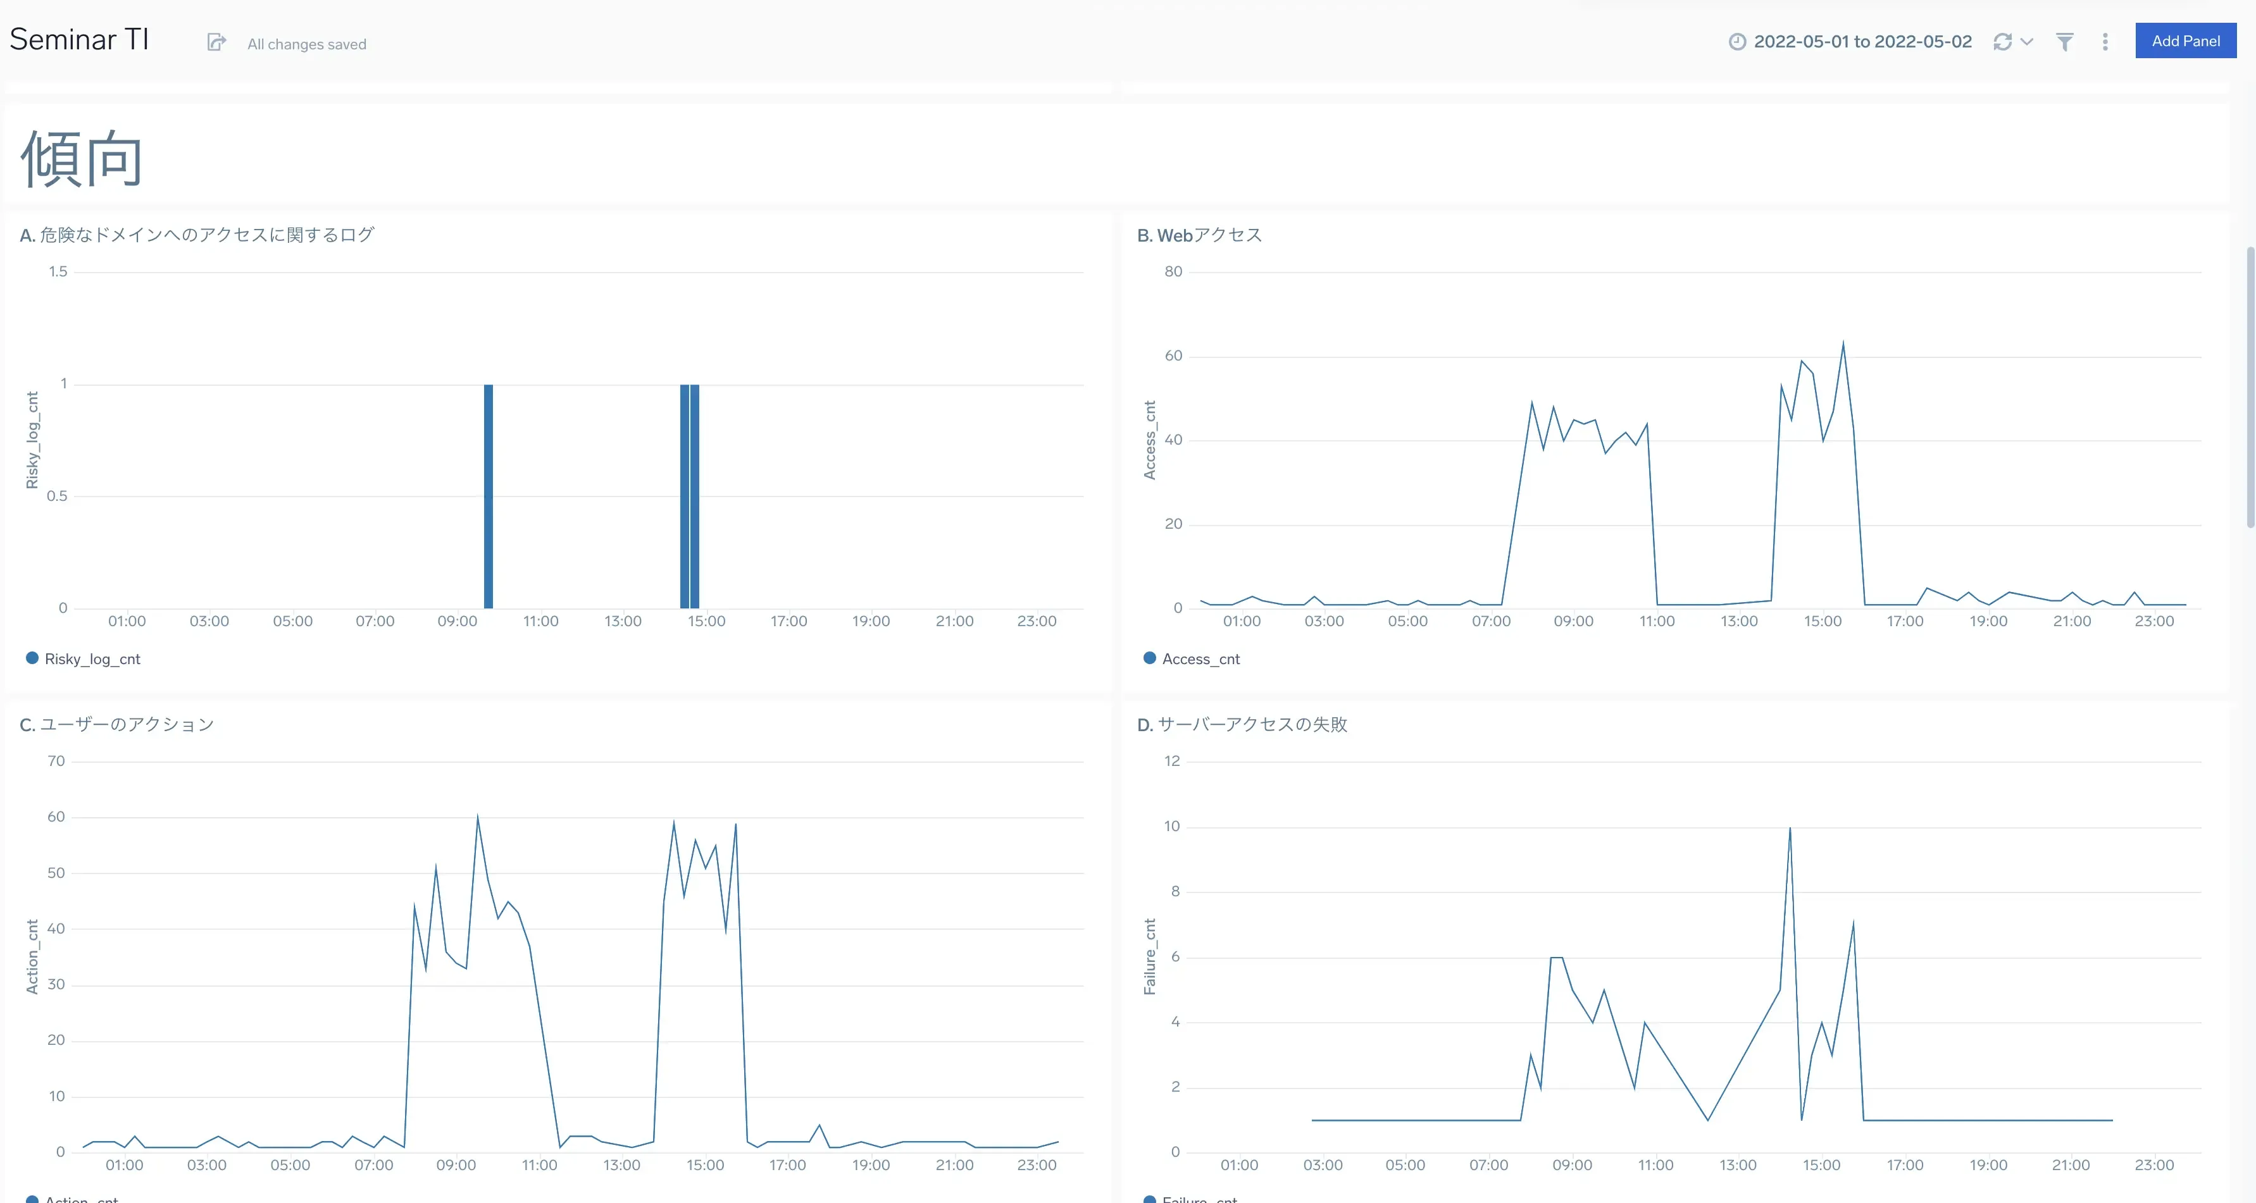Image resolution: width=2256 pixels, height=1203 pixels.
Task: Click the share dashboard icon
Action: click(x=216, y=42)
